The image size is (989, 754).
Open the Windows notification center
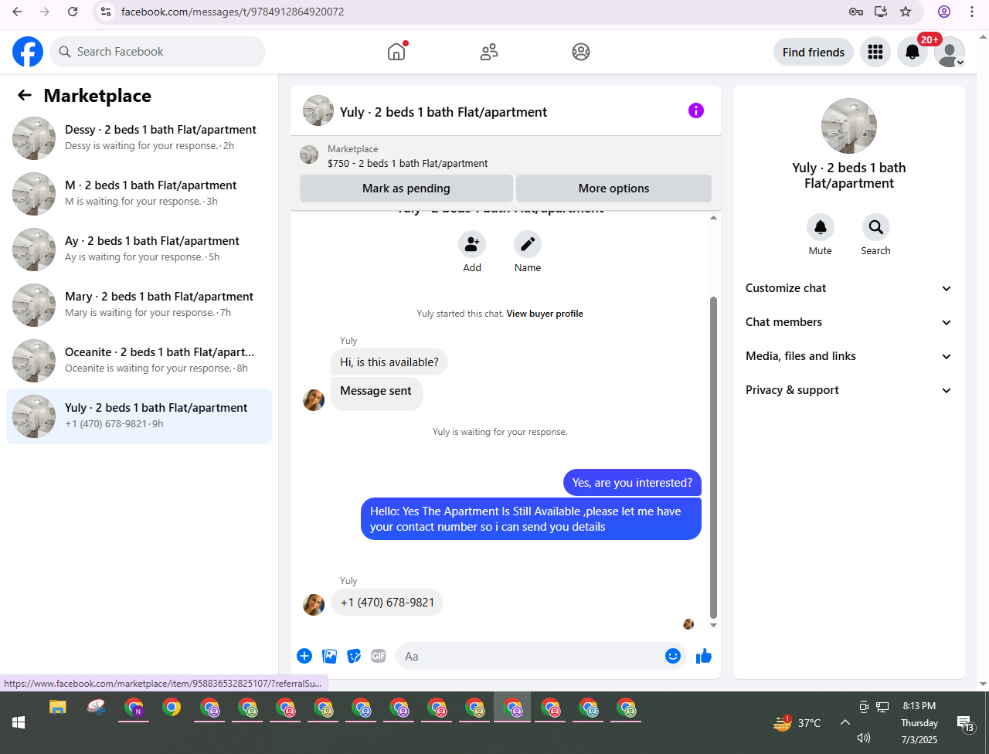click(966, 723)
